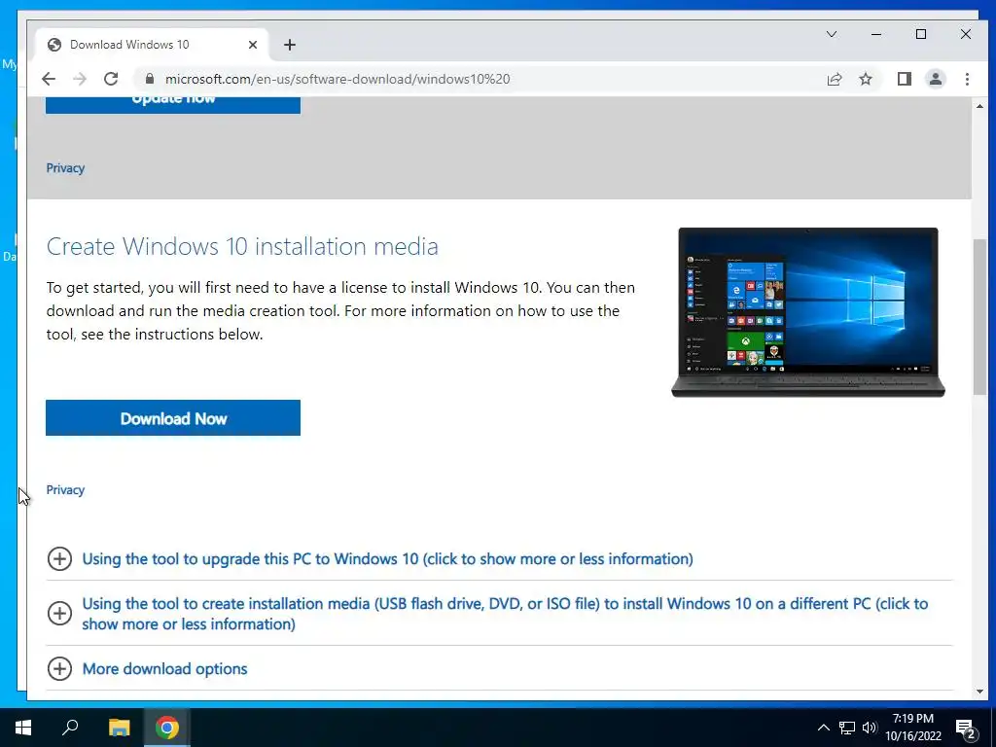Viewport: 996px width, 747px height.
Task: Open the Privacy link below Download Now
Action: pyautogui.click(x=65, y=490)
